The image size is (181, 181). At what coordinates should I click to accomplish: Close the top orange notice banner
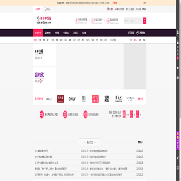point(144,3)
